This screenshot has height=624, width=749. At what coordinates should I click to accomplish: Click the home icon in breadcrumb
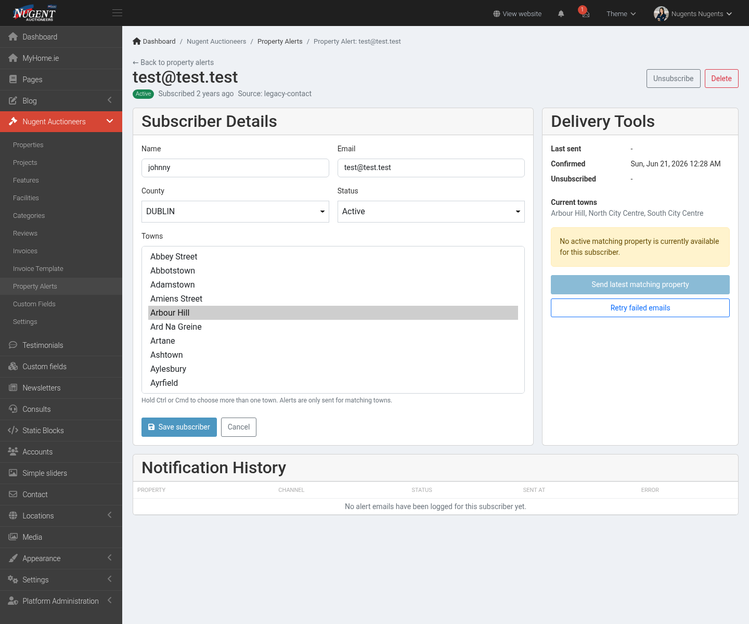point(137,41)
